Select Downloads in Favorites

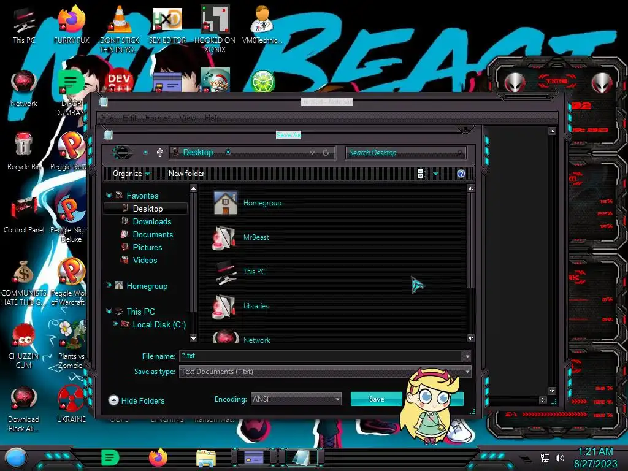(x=152, y=221)
